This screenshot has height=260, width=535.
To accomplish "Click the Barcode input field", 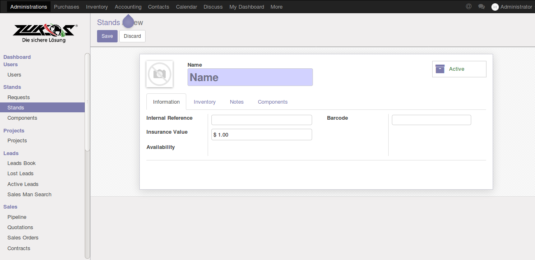I will 431,120.
